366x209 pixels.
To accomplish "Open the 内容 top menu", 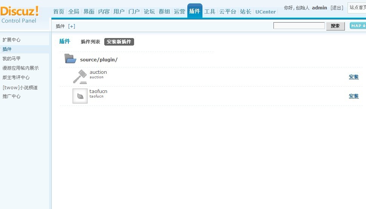I will [104, 12].
